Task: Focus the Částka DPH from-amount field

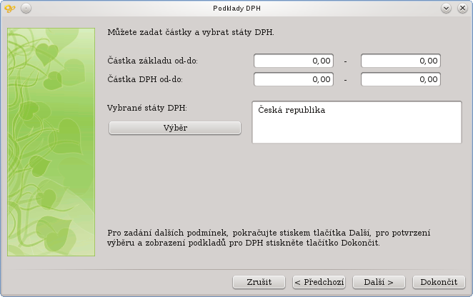Action: point(294,79)
